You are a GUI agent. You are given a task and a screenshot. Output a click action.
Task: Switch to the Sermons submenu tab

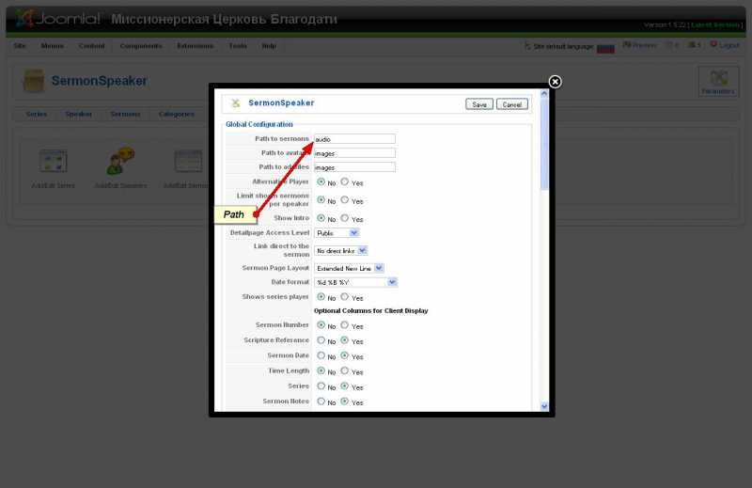point(125,114)
